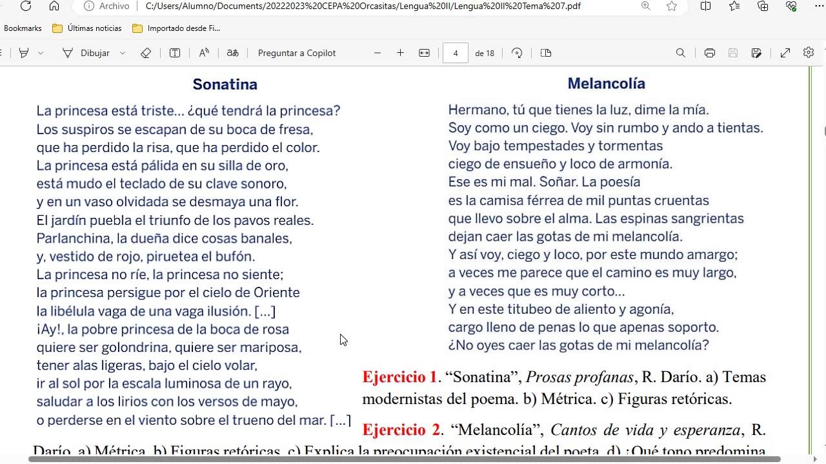Search within the PDF document
The width and height of the screenshot is (826, 464).
(680, 53)
